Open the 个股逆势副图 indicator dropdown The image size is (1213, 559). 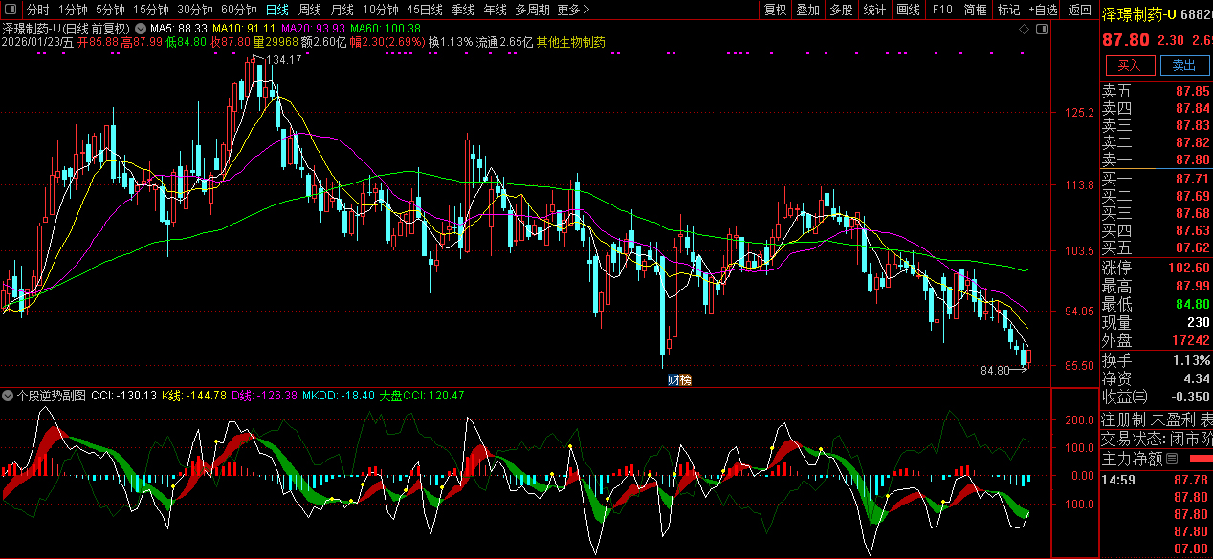(x=9, y=395)
